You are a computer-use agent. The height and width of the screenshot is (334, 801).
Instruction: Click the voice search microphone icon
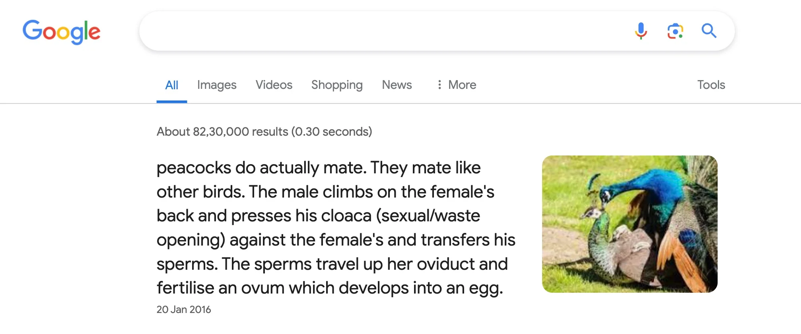[x=641, y=31]
